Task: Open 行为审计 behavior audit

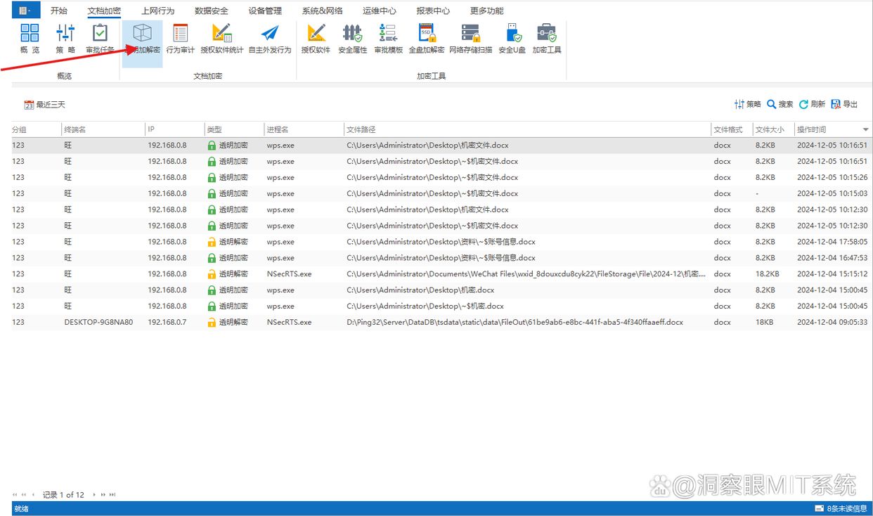Action: pos(181,39)
